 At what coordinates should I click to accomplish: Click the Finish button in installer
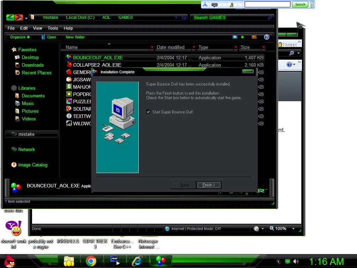click(208, 185)
